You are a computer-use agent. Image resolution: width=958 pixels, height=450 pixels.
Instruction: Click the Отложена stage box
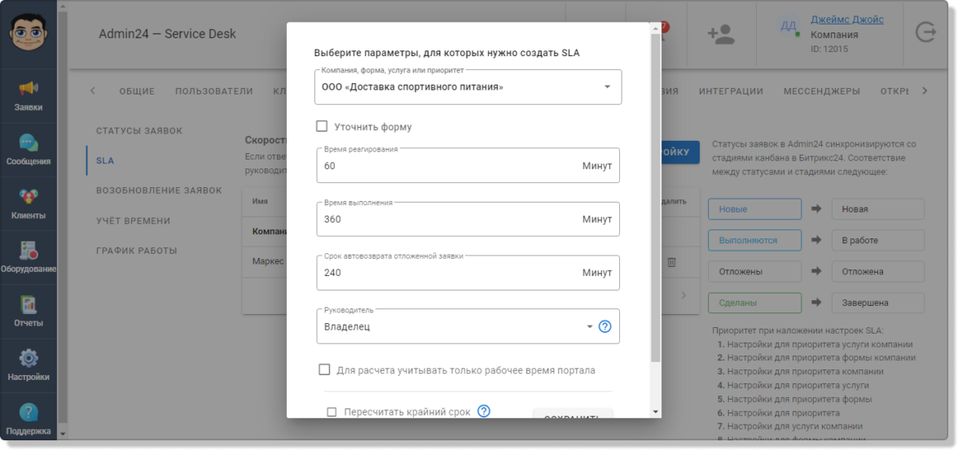(x=878, y=272)
